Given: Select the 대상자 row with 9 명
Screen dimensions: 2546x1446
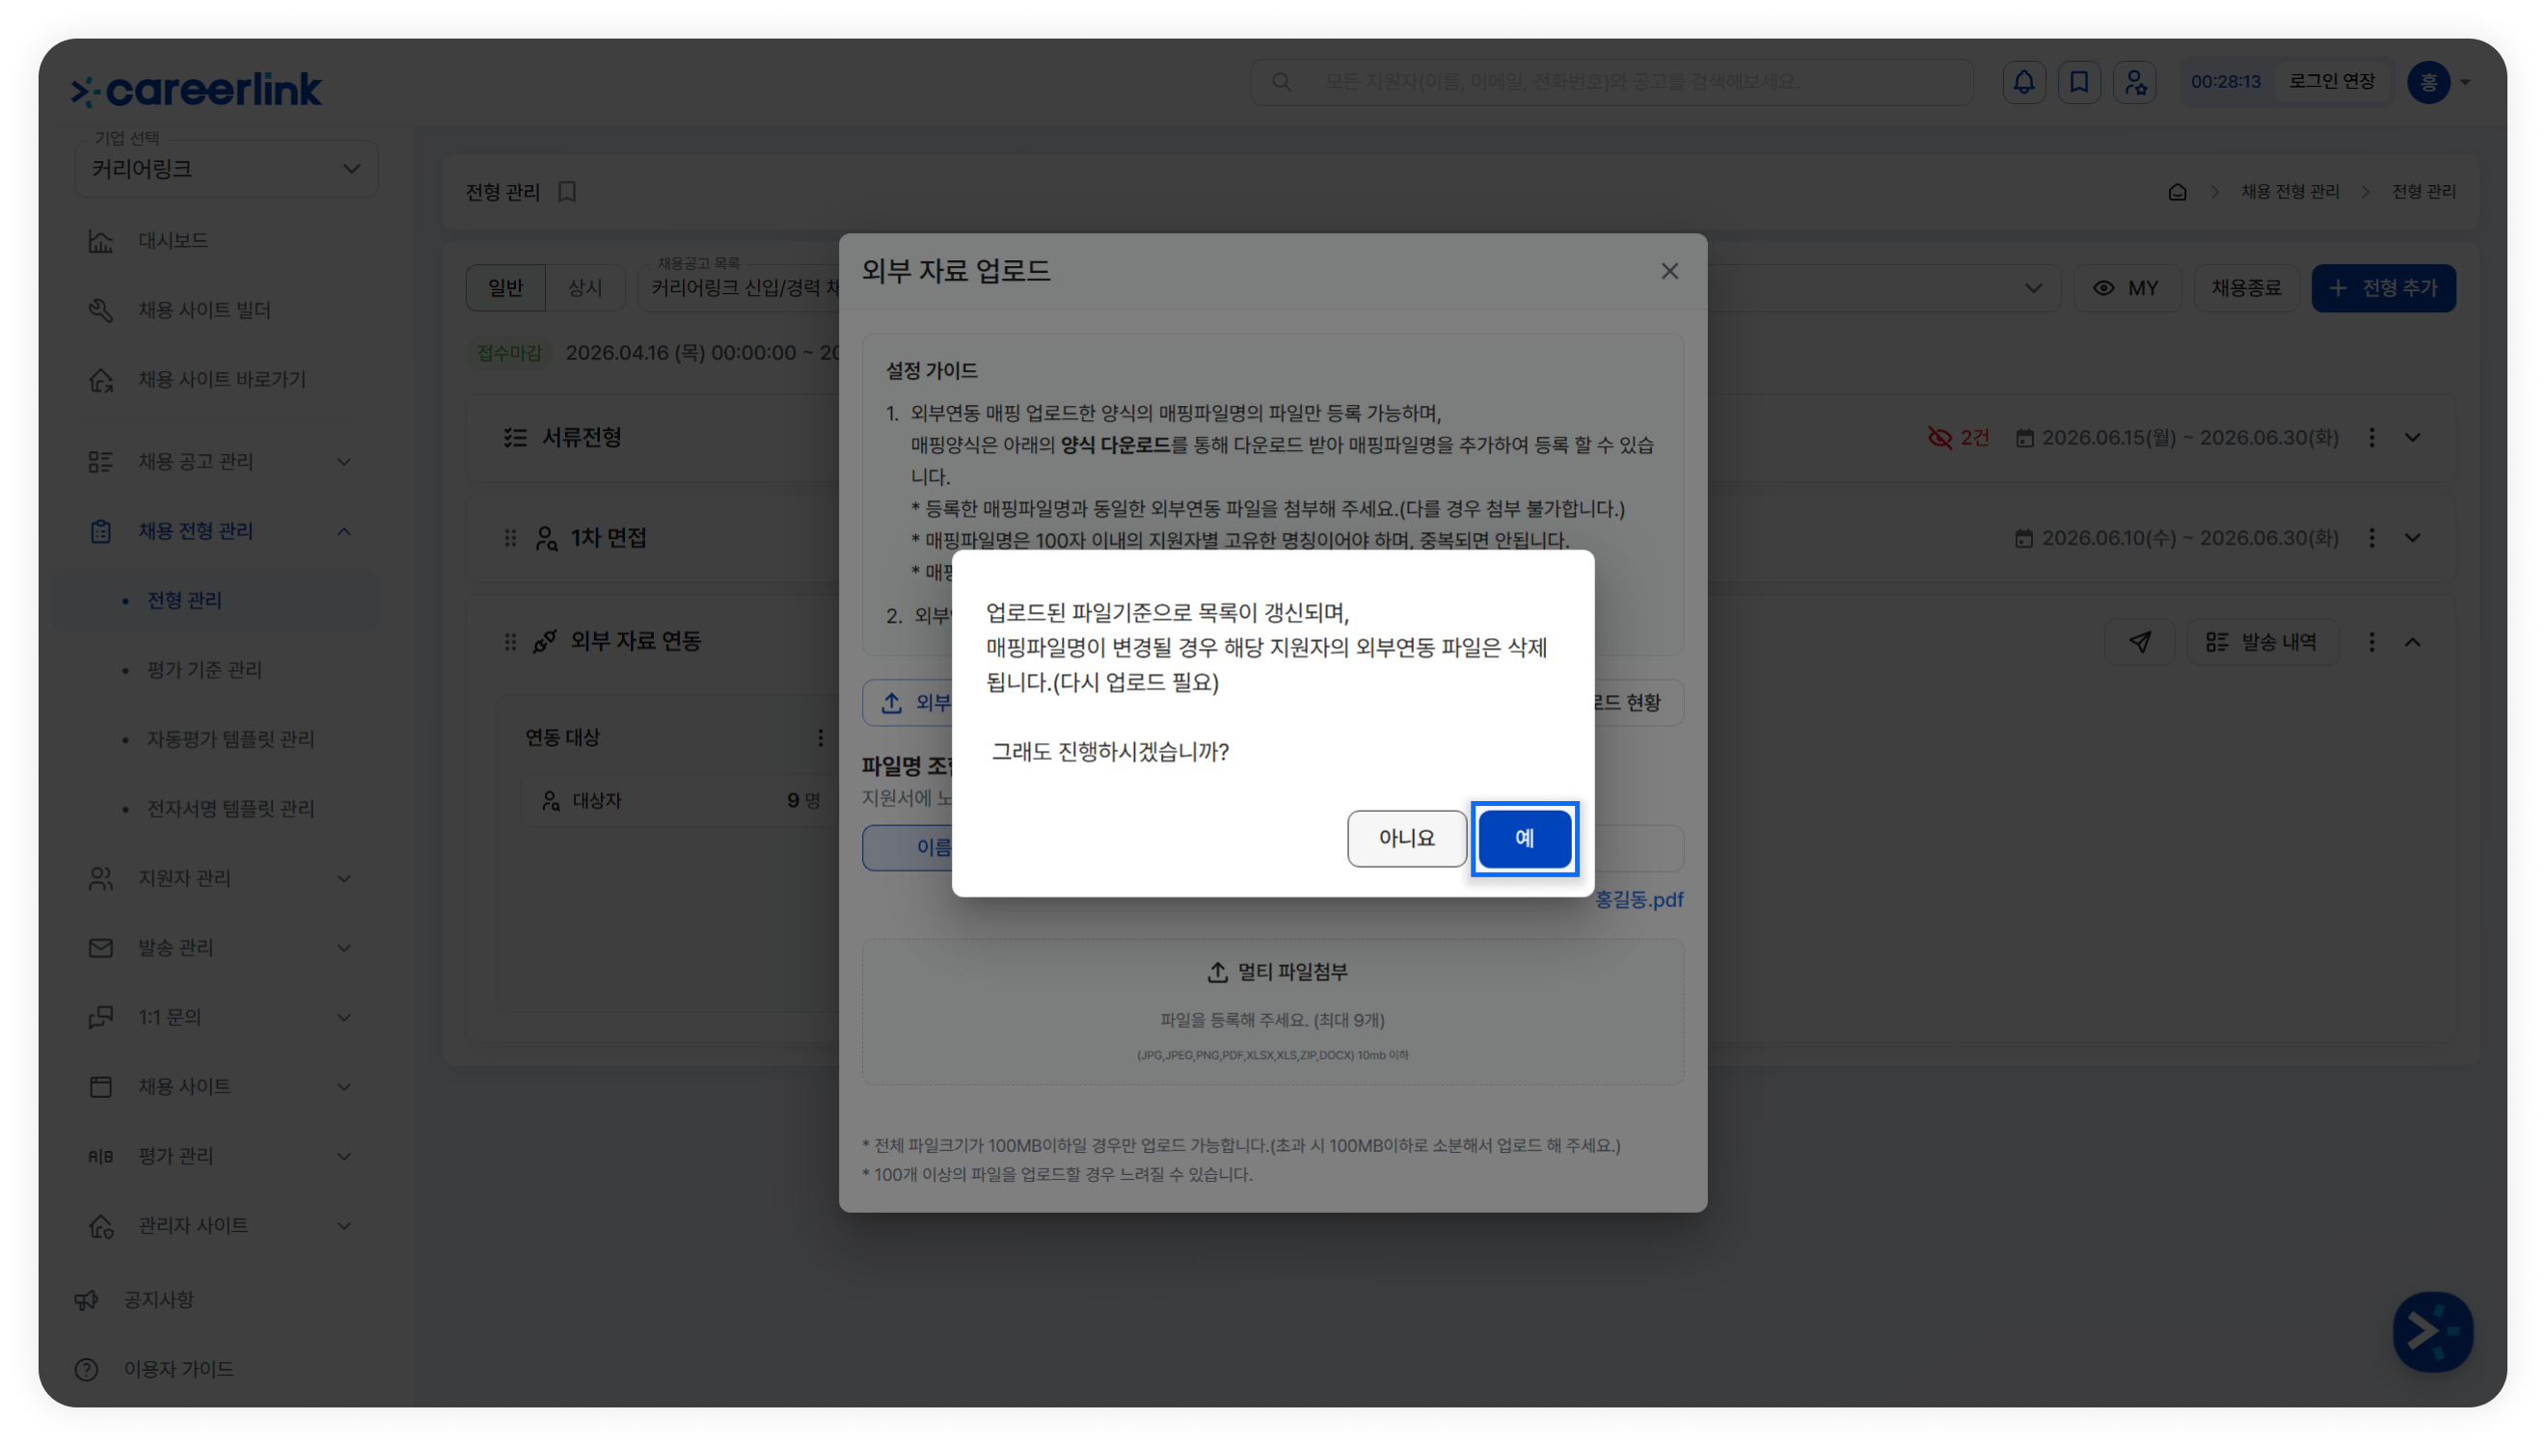Looking at the screenshot, I should (679, 800).
